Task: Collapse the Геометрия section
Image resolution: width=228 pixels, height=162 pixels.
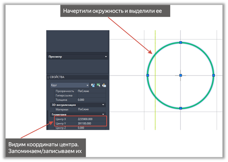Action: (x=103, y=115)
